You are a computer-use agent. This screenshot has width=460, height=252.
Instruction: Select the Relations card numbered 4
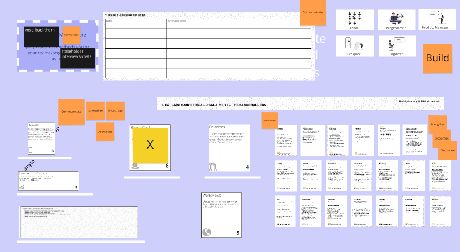(x=229, y=148)
